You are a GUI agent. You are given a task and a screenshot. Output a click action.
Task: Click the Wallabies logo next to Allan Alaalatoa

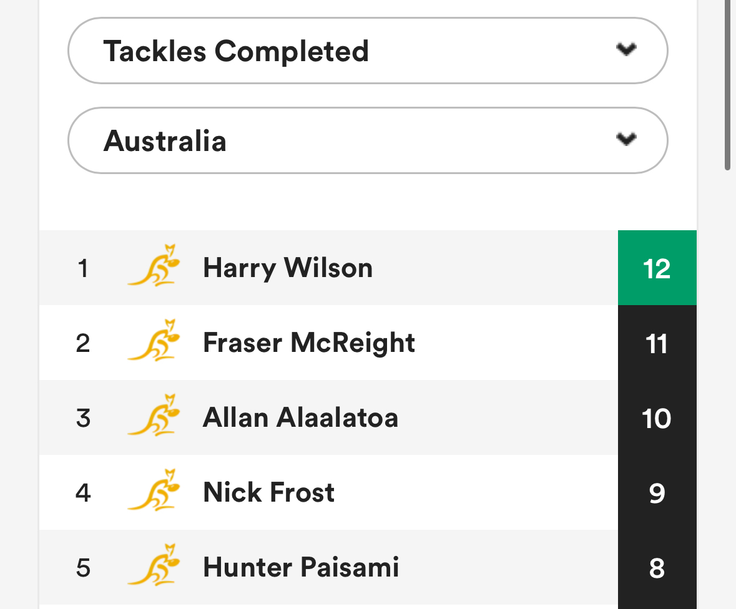[154, 415]
